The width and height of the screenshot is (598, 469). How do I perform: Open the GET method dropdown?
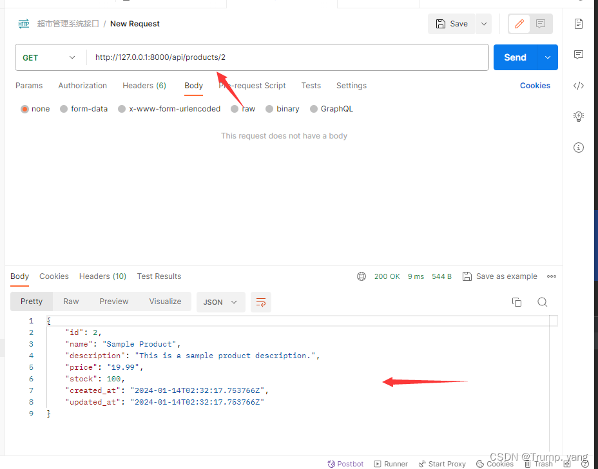[49, 57]
